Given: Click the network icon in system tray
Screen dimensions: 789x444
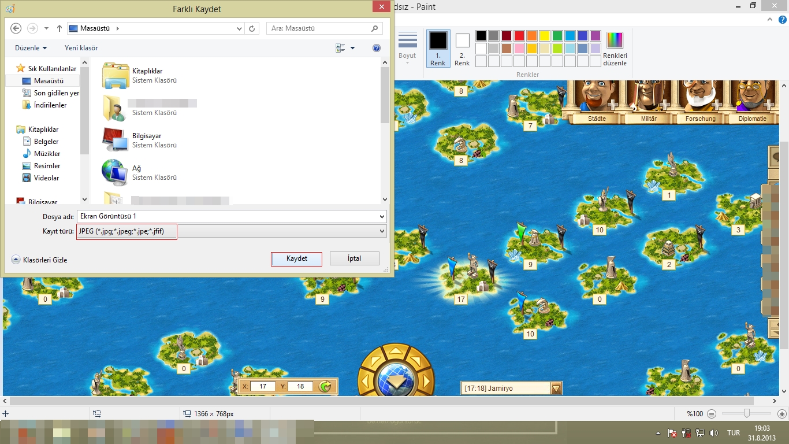Looking at the screenshot, I should click(699, 433).
